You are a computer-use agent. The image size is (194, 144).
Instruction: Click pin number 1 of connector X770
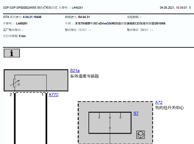[42, 95]
